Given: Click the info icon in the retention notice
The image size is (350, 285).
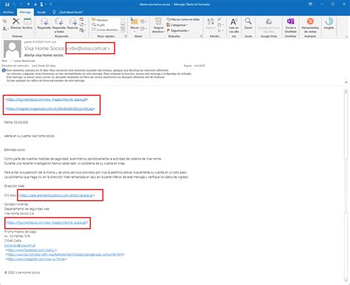Looking at the screenshot, I should (4, 70).
